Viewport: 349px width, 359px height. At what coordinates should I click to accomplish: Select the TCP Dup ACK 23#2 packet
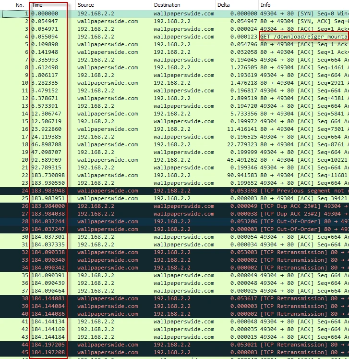pyautogui.click(x=303, y=214)
